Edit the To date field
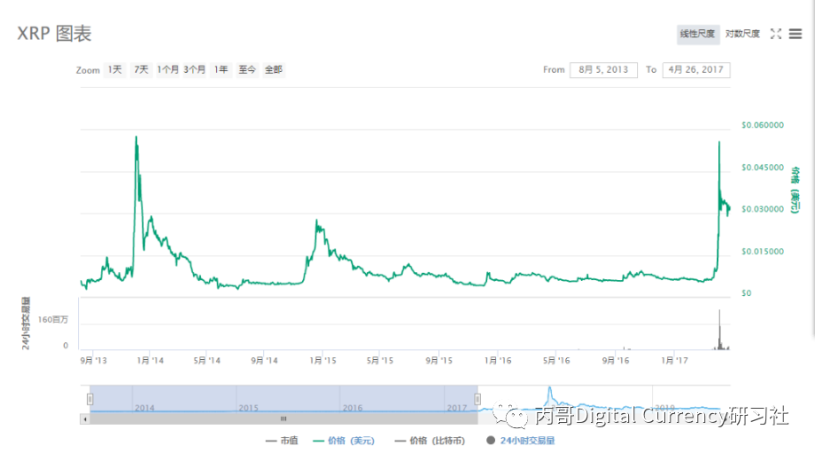 (696, 69)
